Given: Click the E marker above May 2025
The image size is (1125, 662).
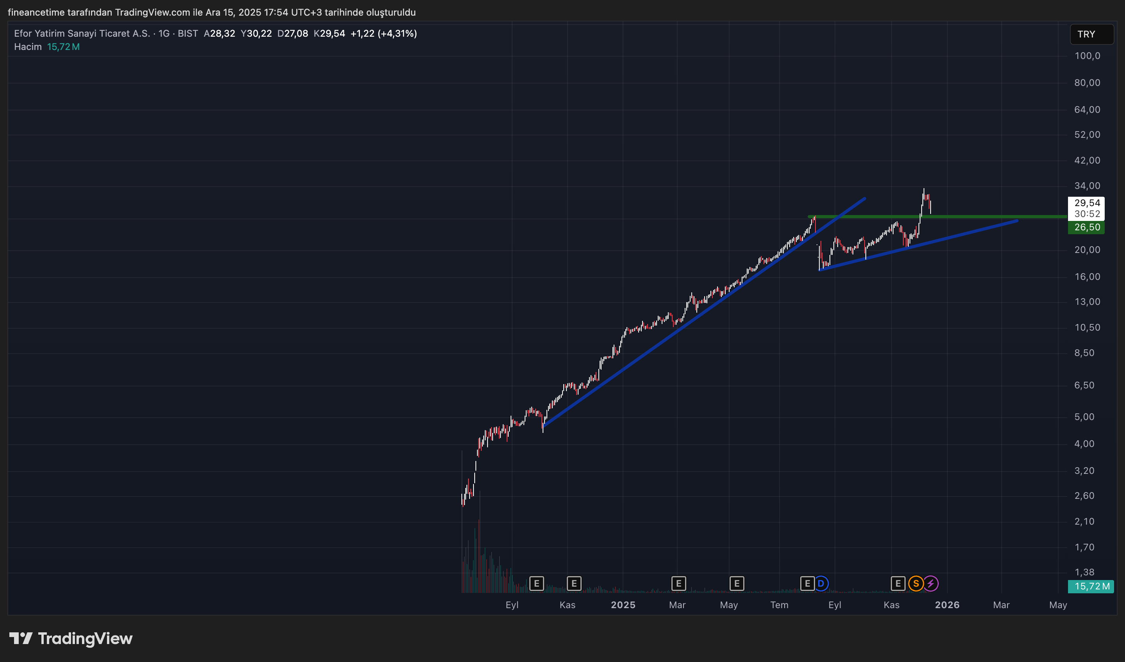Looking at the screenshot, I should pyautogui.click(x=737, y=584).
